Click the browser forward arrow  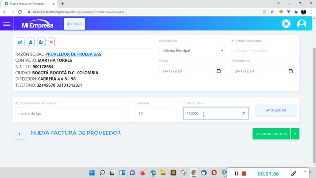tap(12, 12)
